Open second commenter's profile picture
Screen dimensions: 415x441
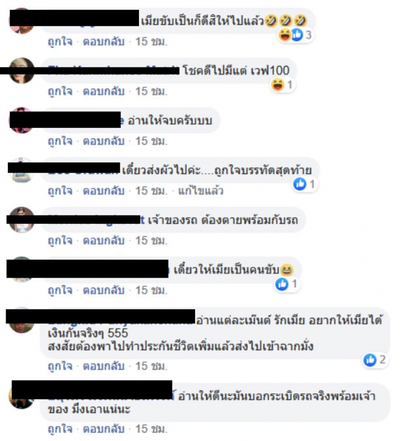click(22, 70)
